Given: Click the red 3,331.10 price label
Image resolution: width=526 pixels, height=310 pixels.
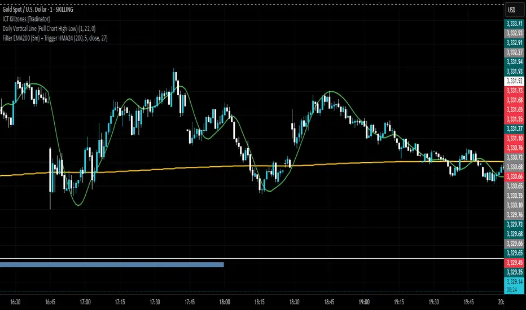Looking at the screenshot, I should [x=514, y=139].
